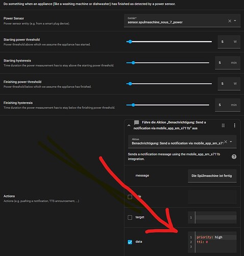Grab the action reorder handle icon
Viewport: 244px width, 256px height.
pos(223,125)
